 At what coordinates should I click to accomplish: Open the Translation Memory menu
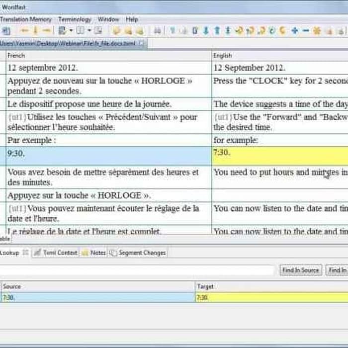tap(26, 19)
